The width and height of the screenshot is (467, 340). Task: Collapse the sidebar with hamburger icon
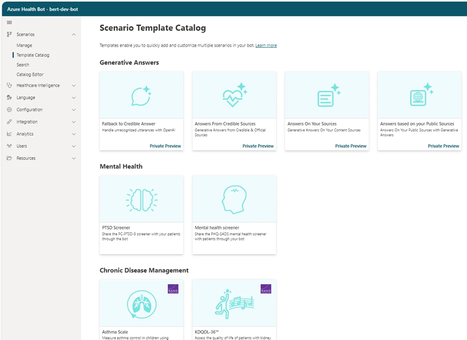point(9,22)
